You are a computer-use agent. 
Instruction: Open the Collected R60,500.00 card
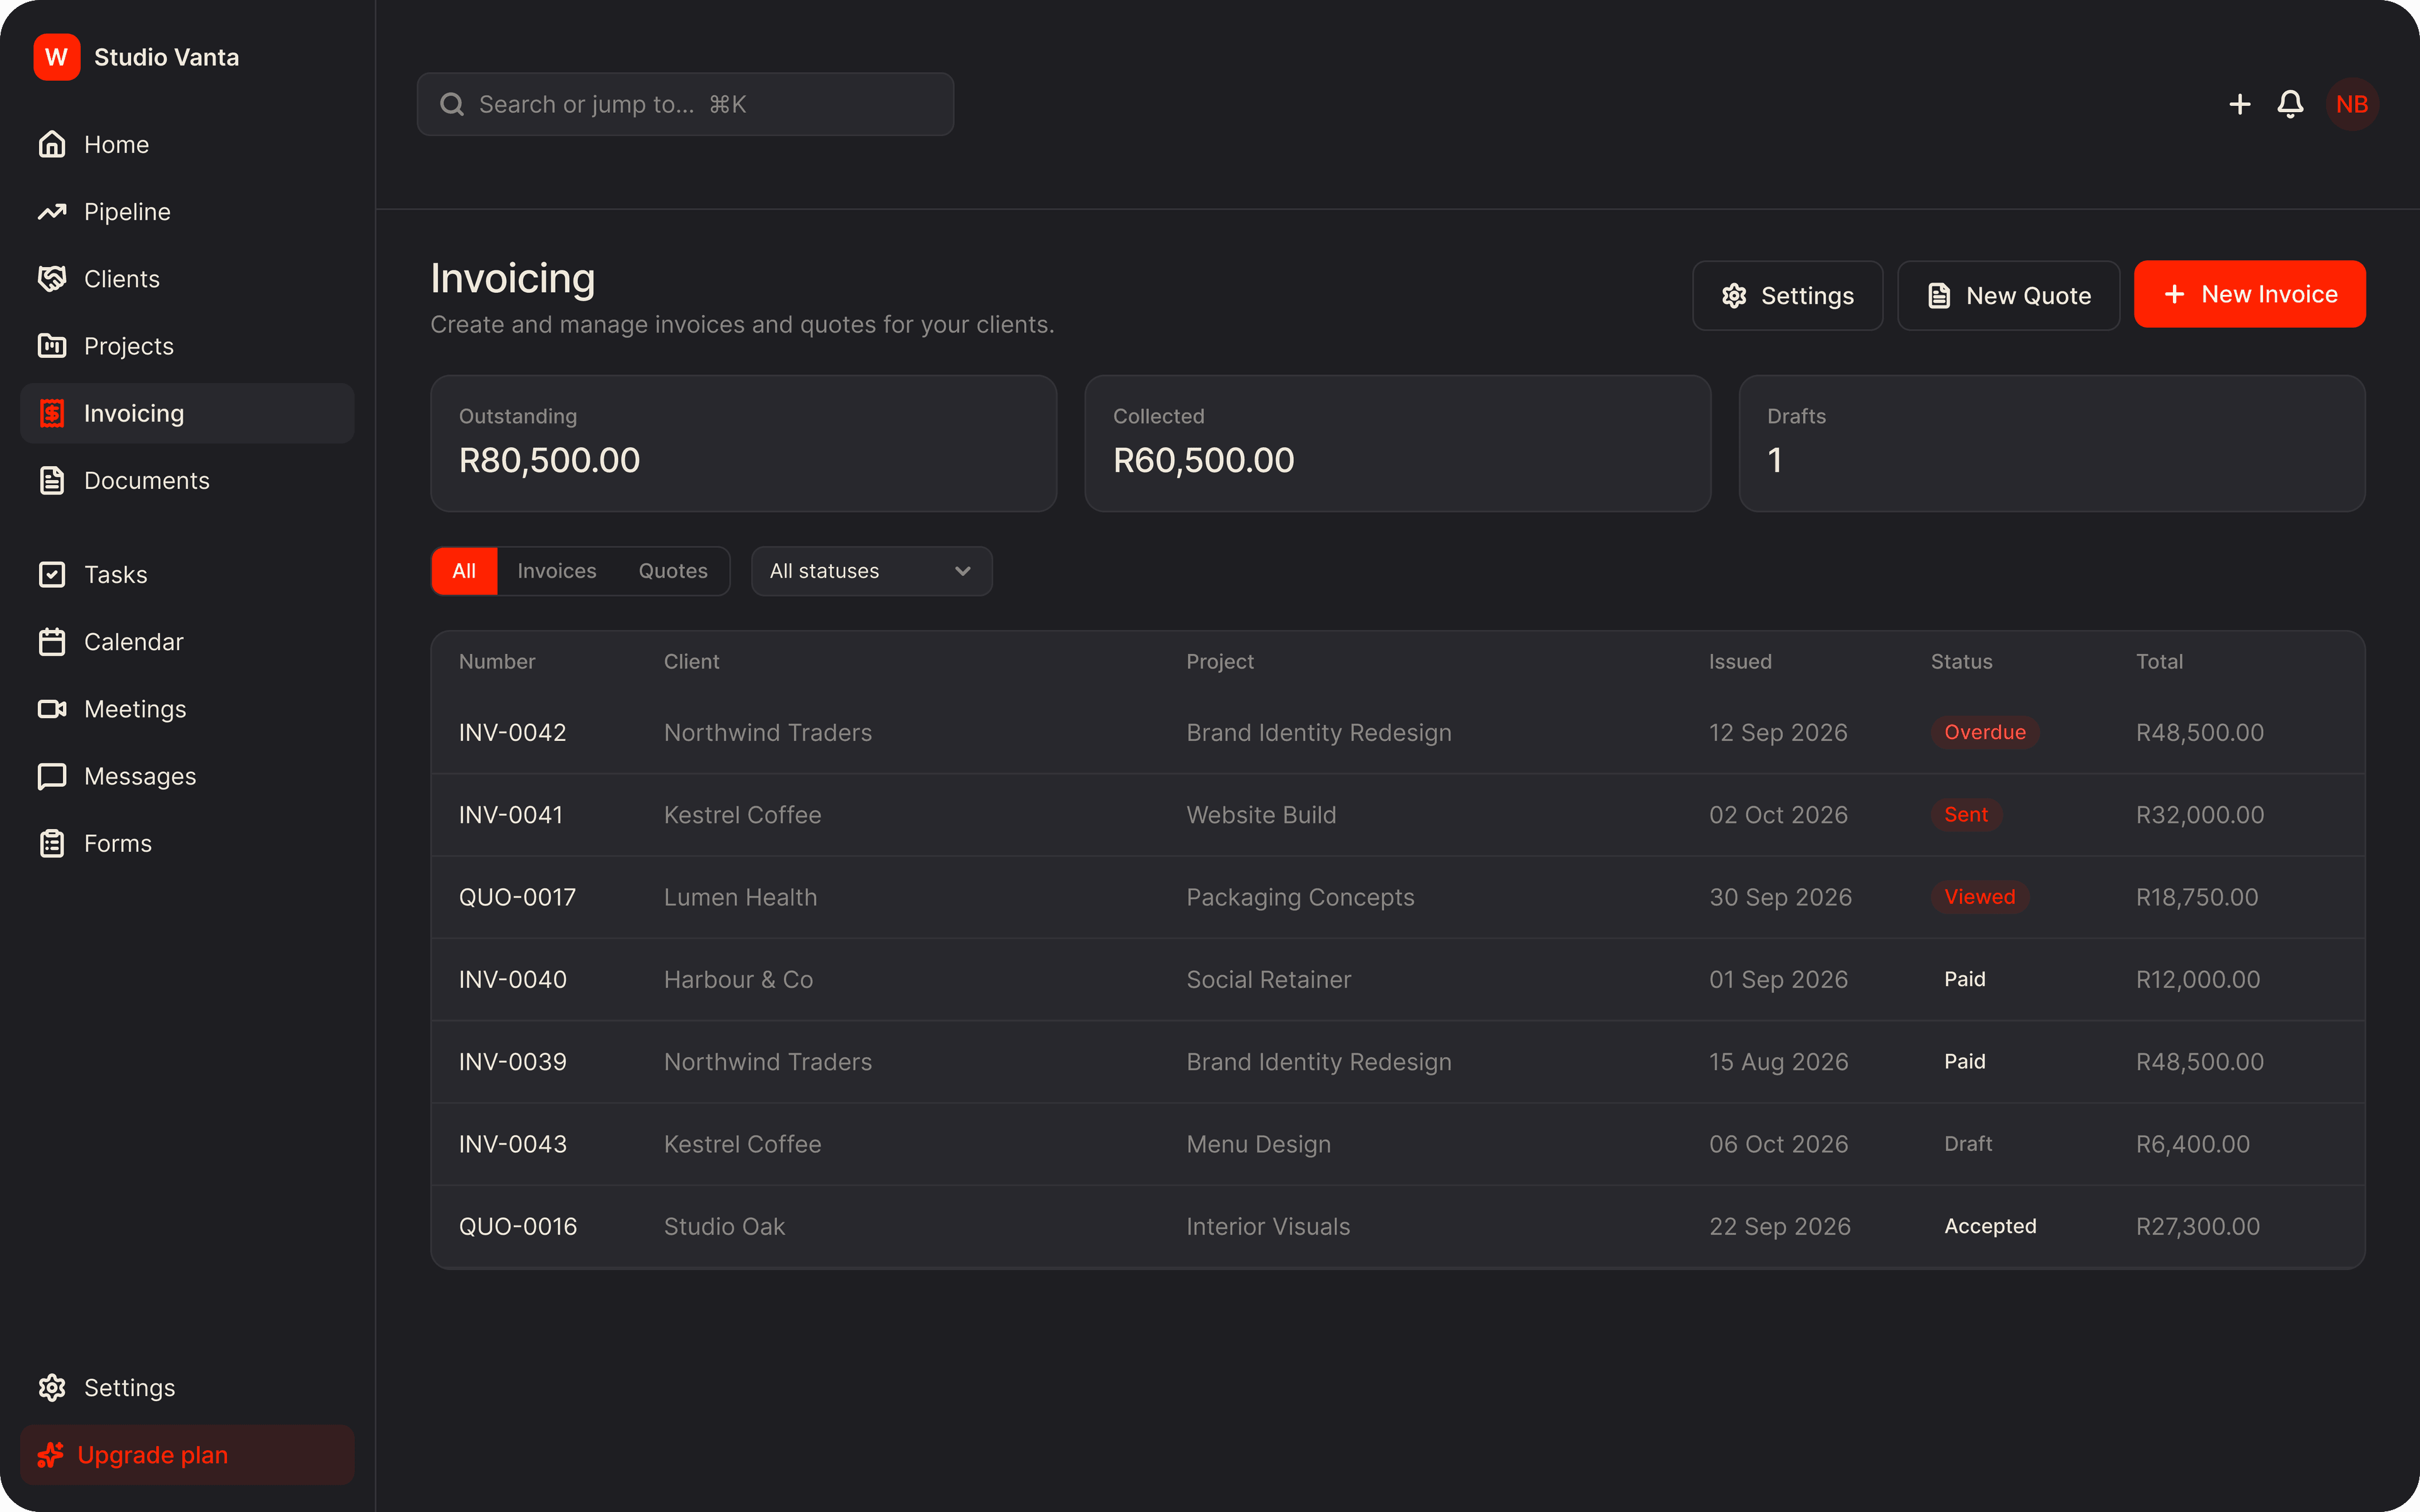click(1397, 443)
